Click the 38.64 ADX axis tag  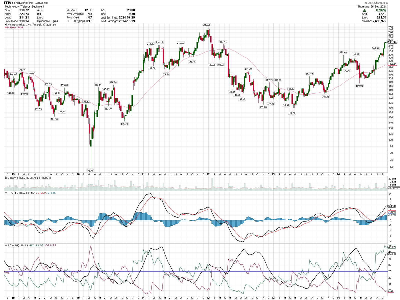click(392, 254)
